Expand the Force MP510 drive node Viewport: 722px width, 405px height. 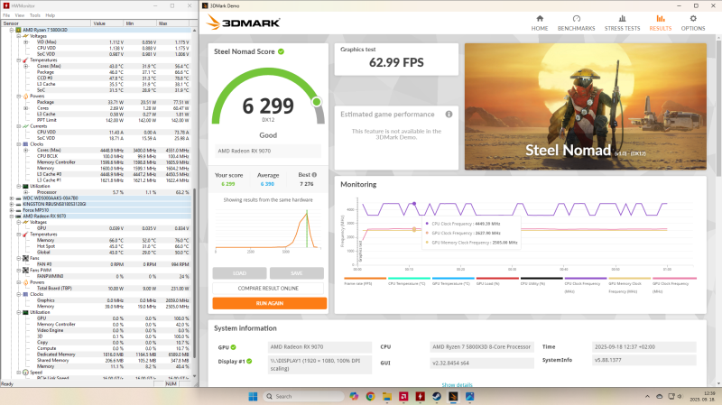pos(12,210)
